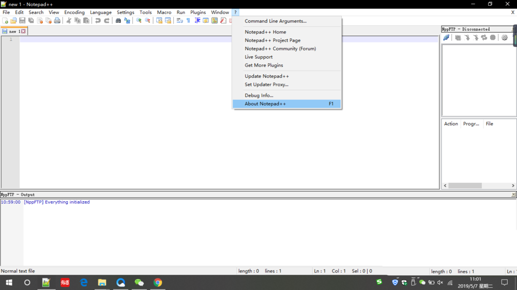Toggle synchronize horizontal scrolling icon
The width and height of the screenshot is (517, 290).
pos(168,21)
